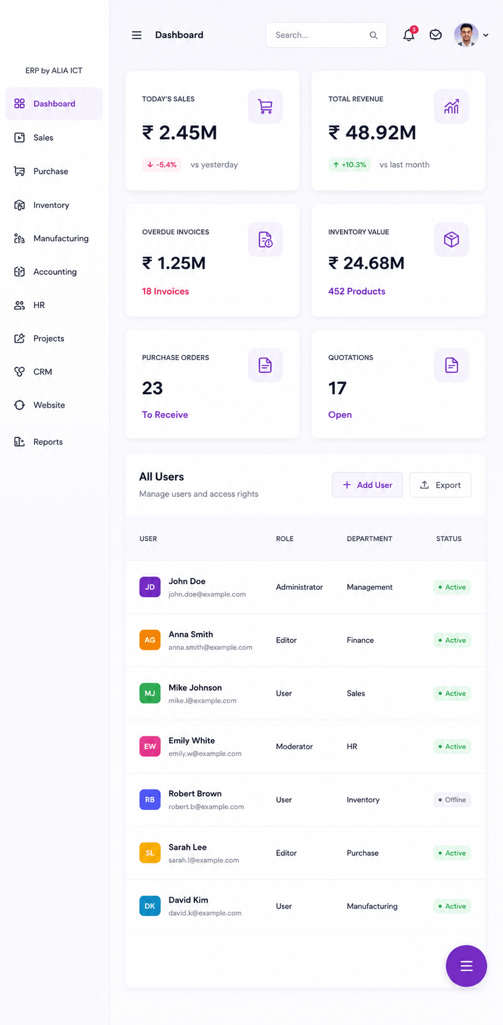This screenshot has height=1025, width=503.
Task: Click the +10.3% change badge
Action: [350, 164]
